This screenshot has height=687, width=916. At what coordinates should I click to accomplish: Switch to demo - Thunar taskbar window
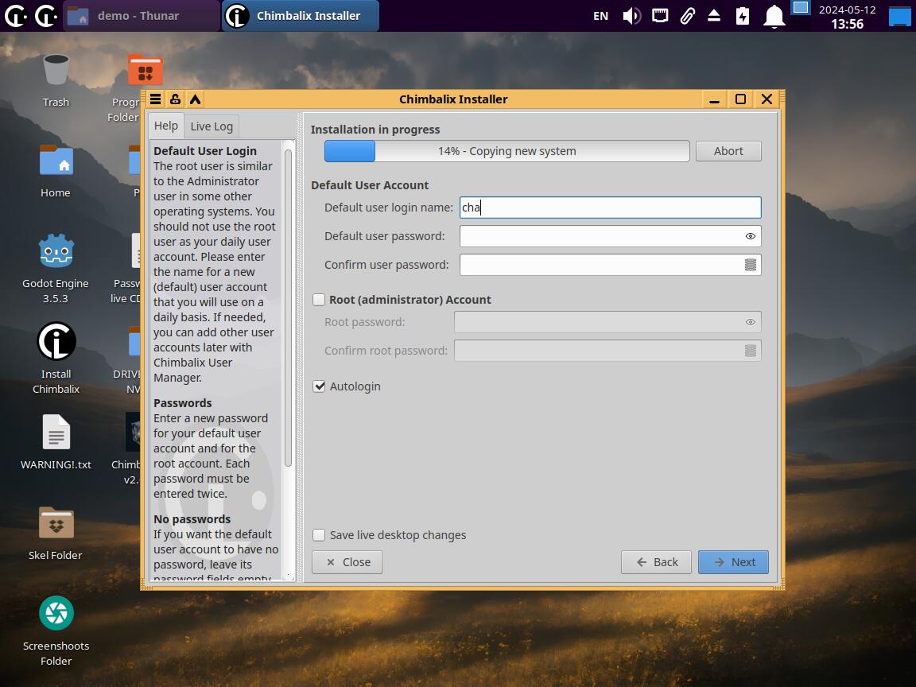tap(140, 16)
